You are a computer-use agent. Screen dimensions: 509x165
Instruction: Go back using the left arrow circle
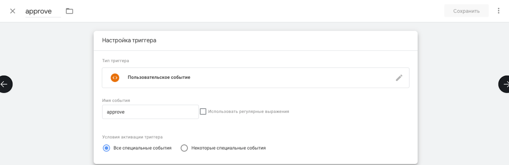4,84
